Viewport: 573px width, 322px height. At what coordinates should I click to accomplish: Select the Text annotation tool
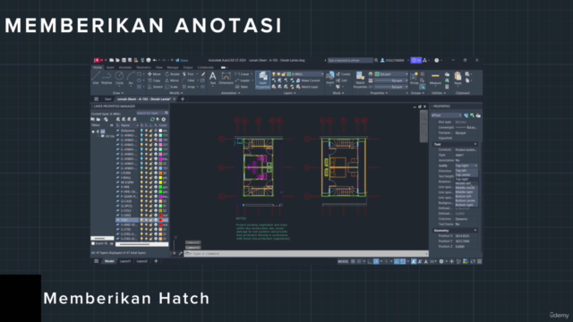(x=213, y=78)
